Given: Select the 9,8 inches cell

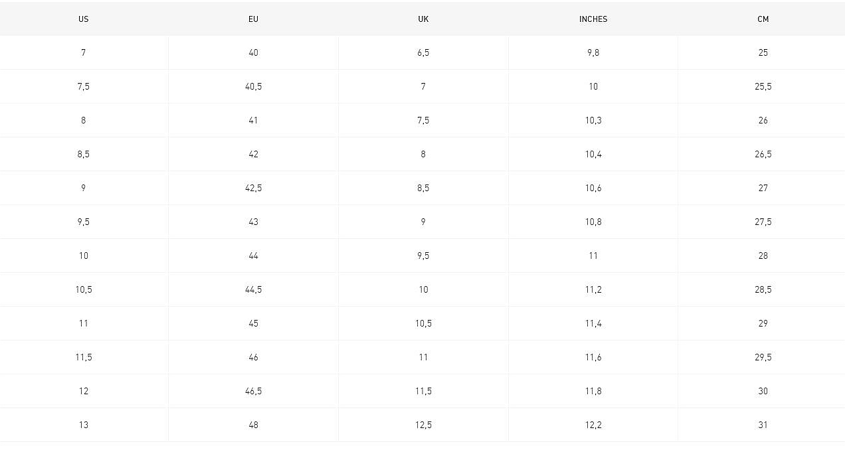Looking at the screenshot, I should (593, 52).
